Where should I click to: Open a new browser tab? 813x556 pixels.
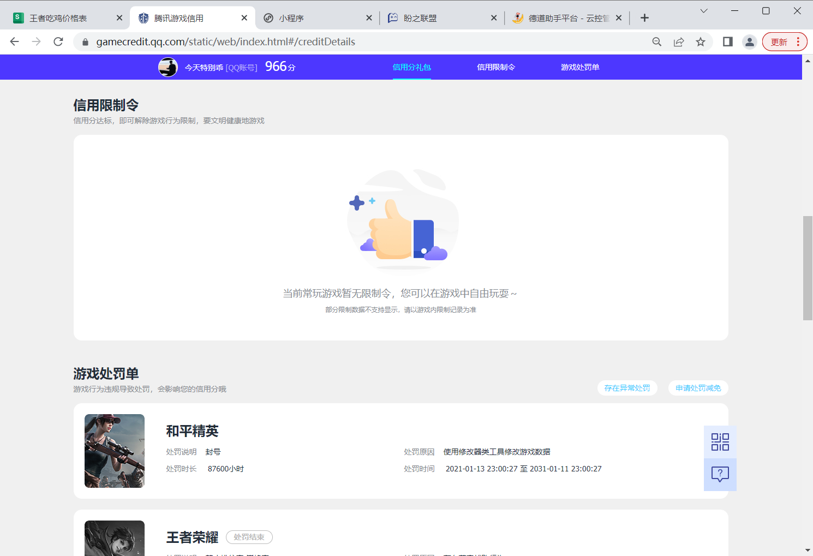[x=644, y=18]
